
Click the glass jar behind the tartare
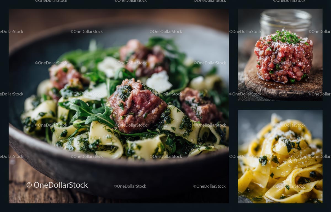coord(285,21)
